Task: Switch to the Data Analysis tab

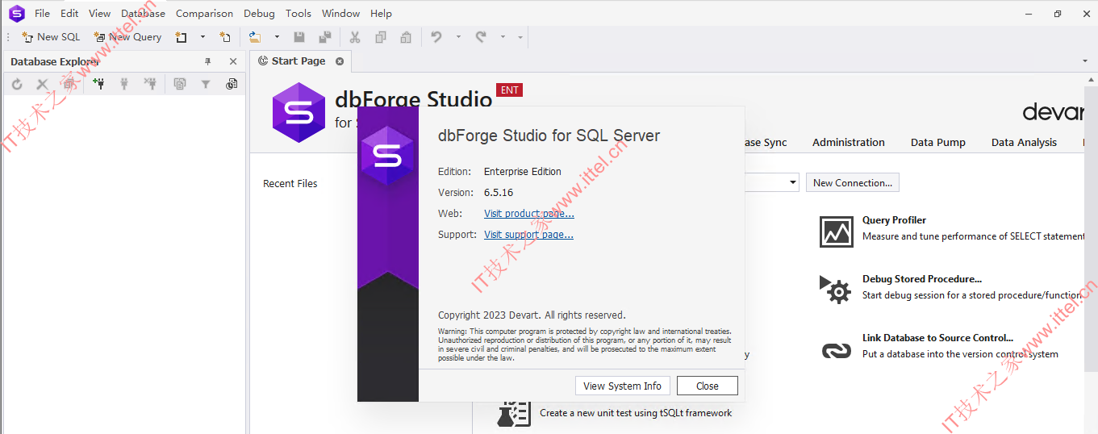Action: [x=1024, y=142]
